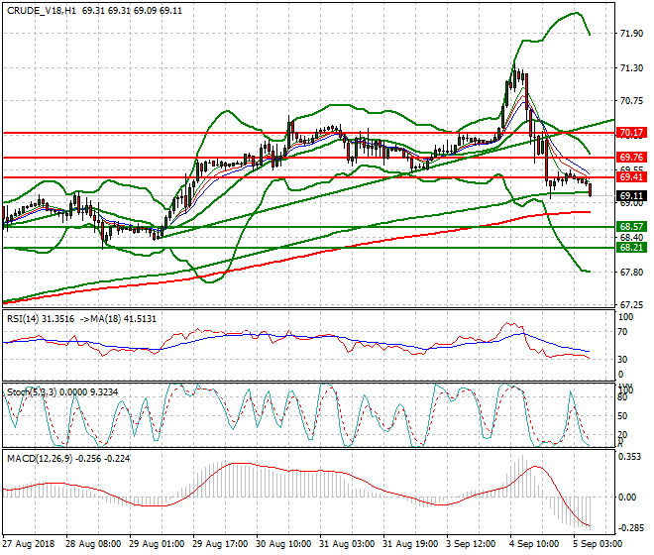Click the 29 Aug 17:00 time label
654x555 pixels.
pos(219,544)
